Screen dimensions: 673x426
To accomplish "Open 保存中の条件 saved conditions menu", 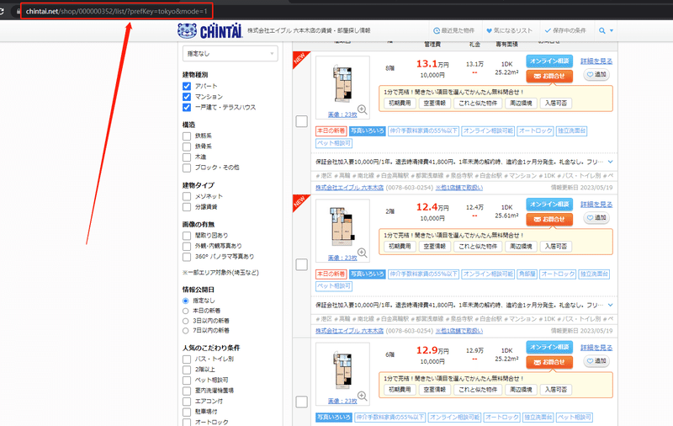I will coord(565,30).
